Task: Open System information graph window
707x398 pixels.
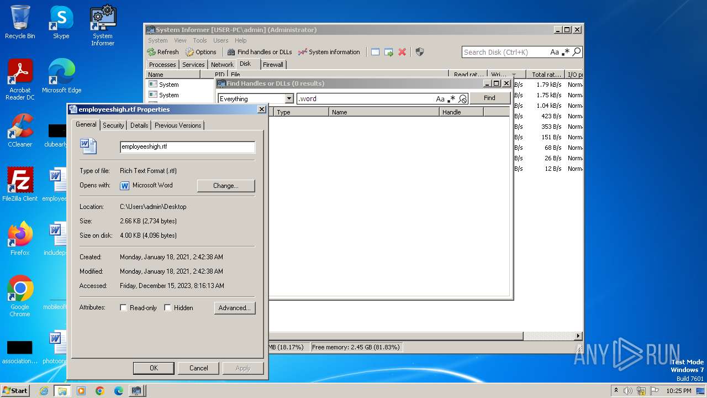Action: click(x=329, y=52)
